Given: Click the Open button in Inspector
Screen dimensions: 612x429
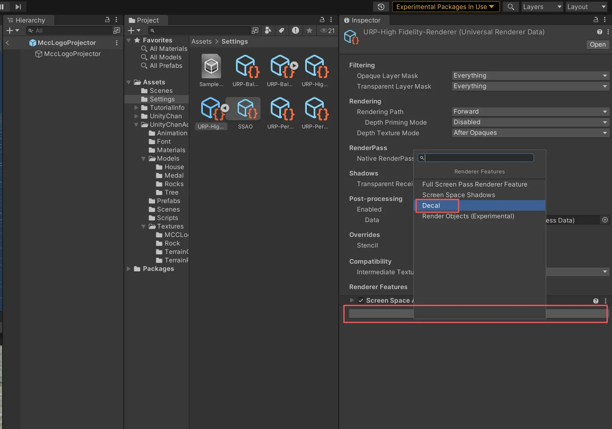Looking at the screenshot, I should click(598, 45).
